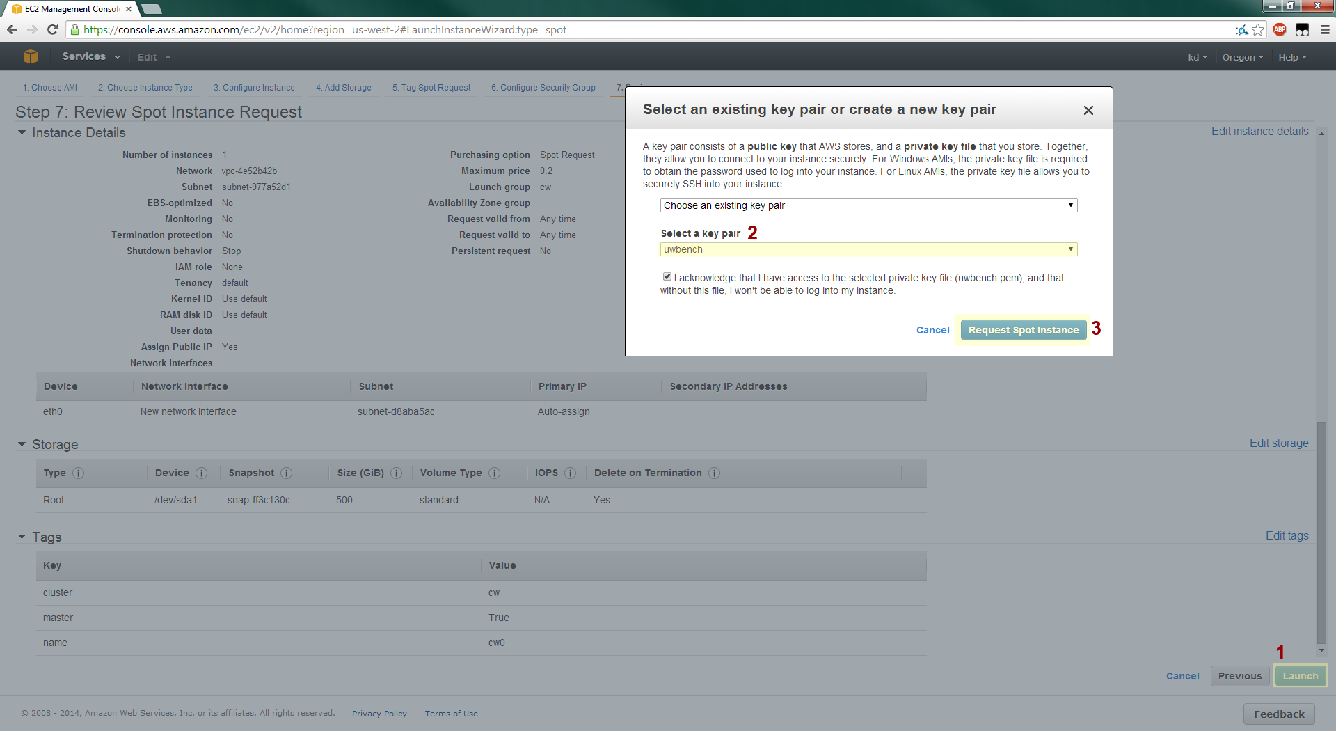The image size is (1336, 731).
Task: Collapse the Tags section triangle
Action: point(22,537)
